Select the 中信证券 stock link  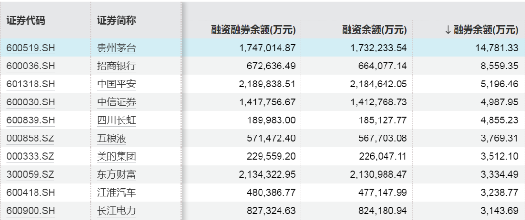click(116, 102)
